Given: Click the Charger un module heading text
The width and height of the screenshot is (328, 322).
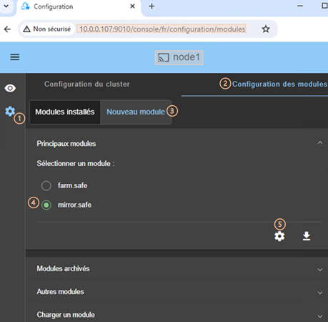Looking at the screenshot, I should pos(66,315).
